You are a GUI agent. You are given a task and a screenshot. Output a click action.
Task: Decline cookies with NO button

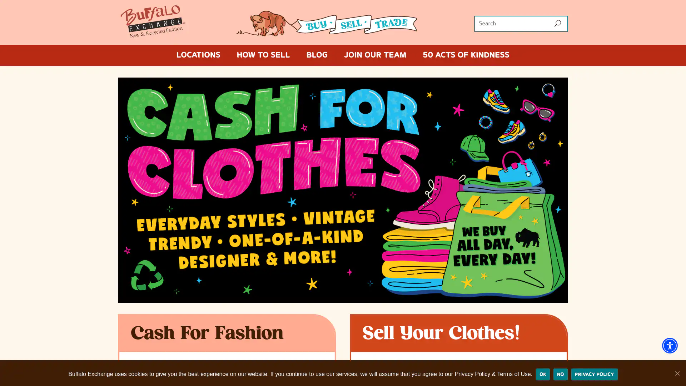tap(560, 374)
